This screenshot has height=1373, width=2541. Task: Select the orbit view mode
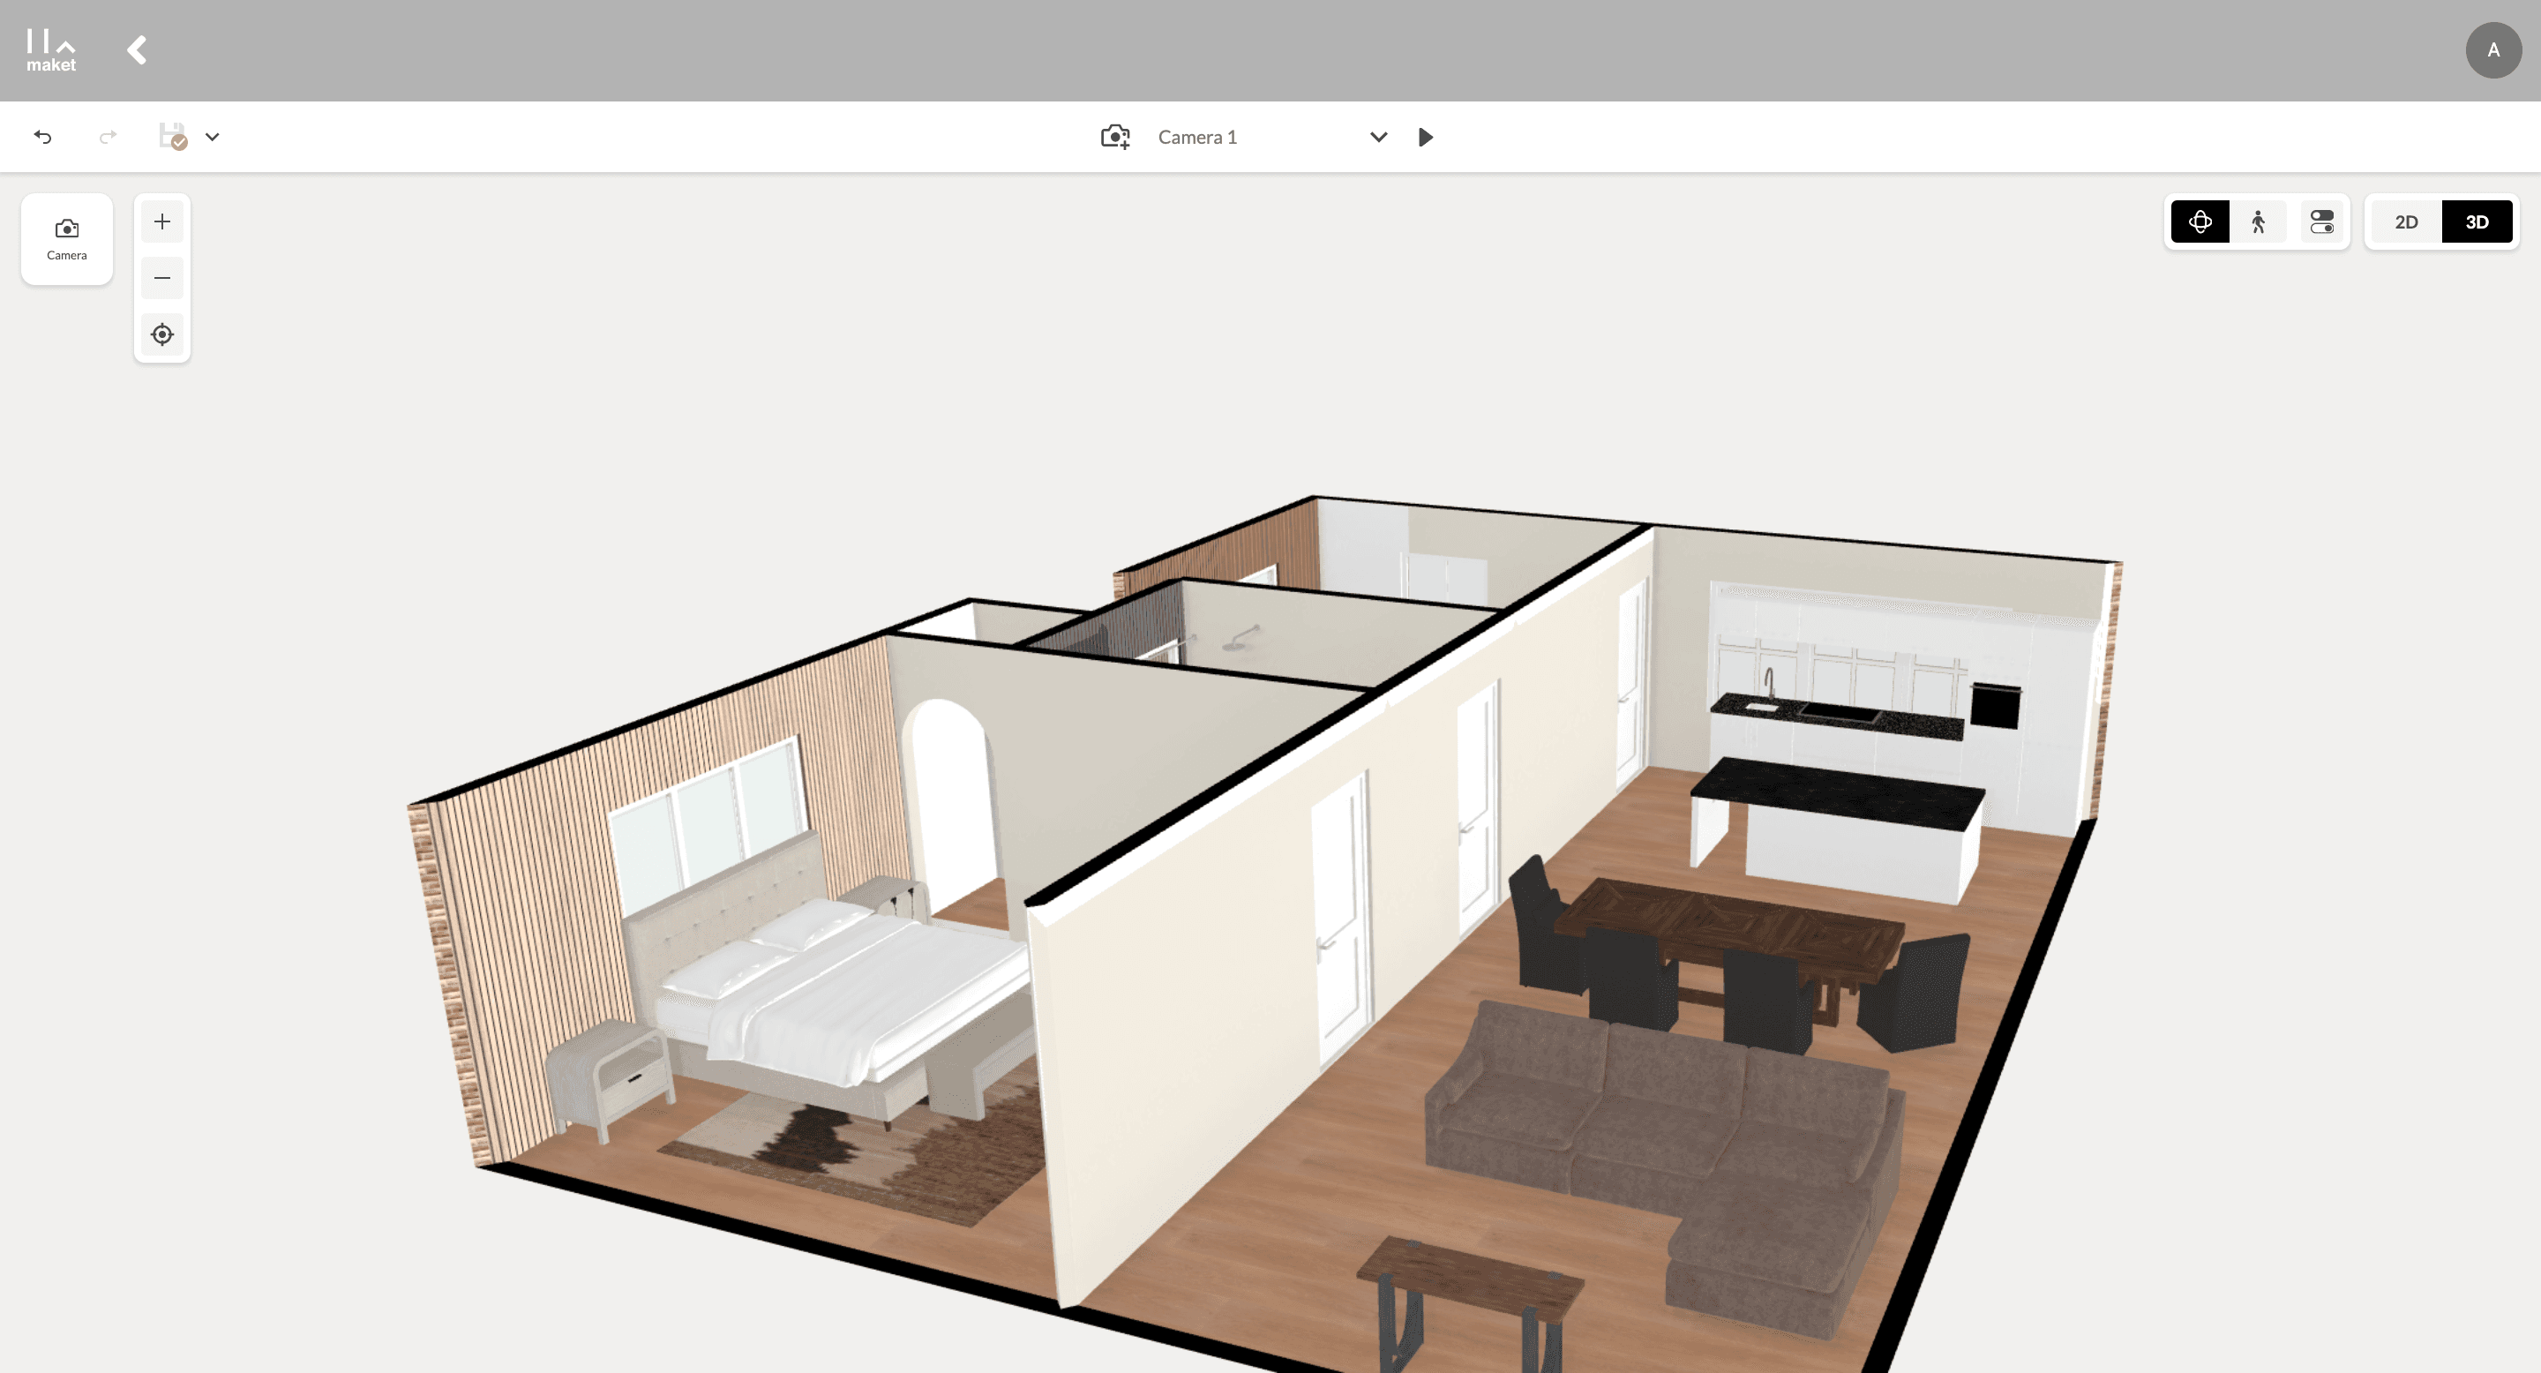point(2200,222)
